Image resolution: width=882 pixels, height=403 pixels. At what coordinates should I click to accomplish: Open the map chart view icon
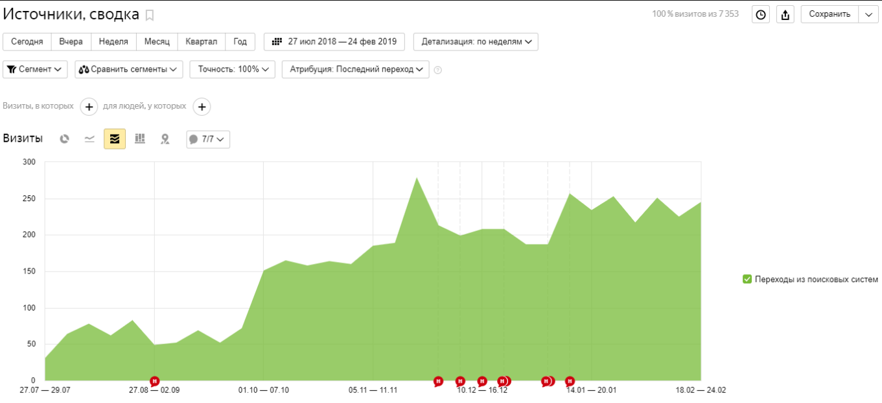(165, 138)
